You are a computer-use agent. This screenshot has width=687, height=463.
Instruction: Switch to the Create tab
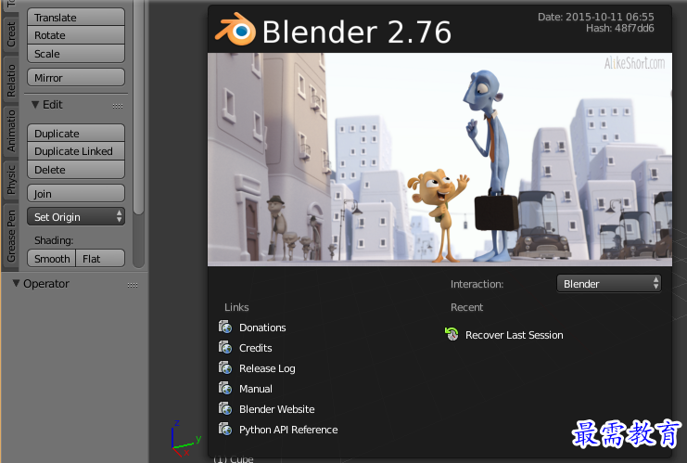(x=10, y=34)
